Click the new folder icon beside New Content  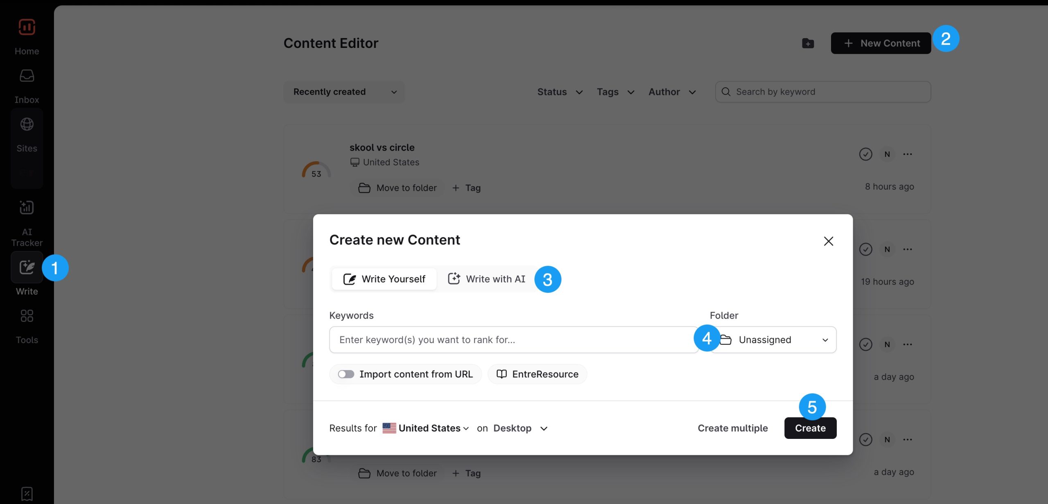(808, 43)
